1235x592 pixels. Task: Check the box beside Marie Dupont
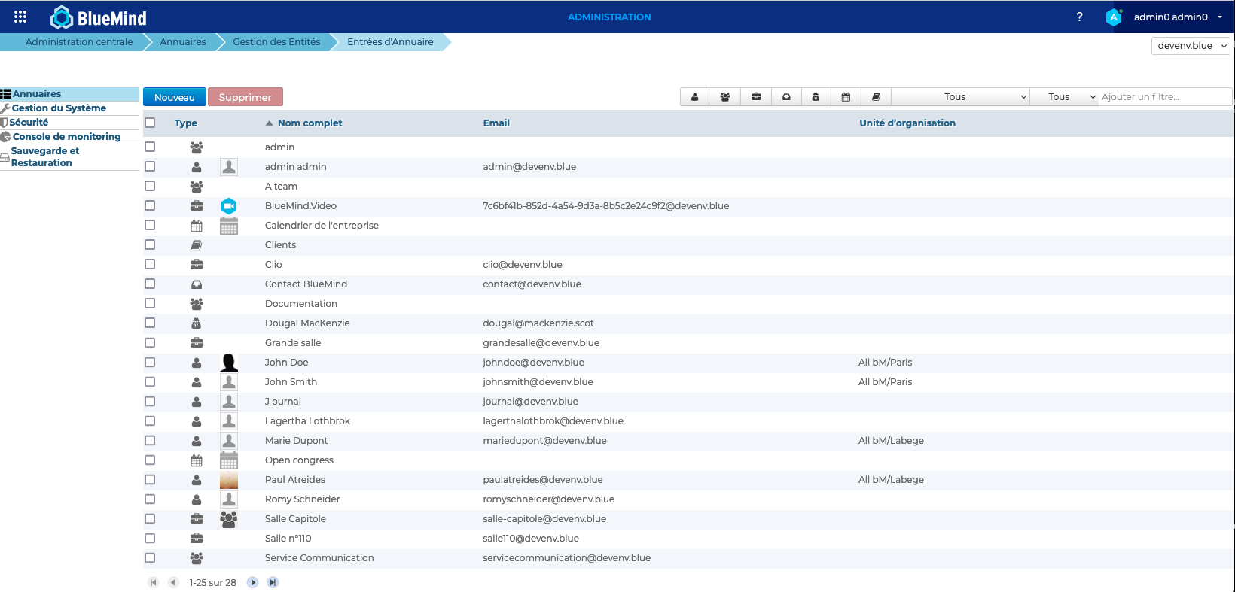point(150,440)
